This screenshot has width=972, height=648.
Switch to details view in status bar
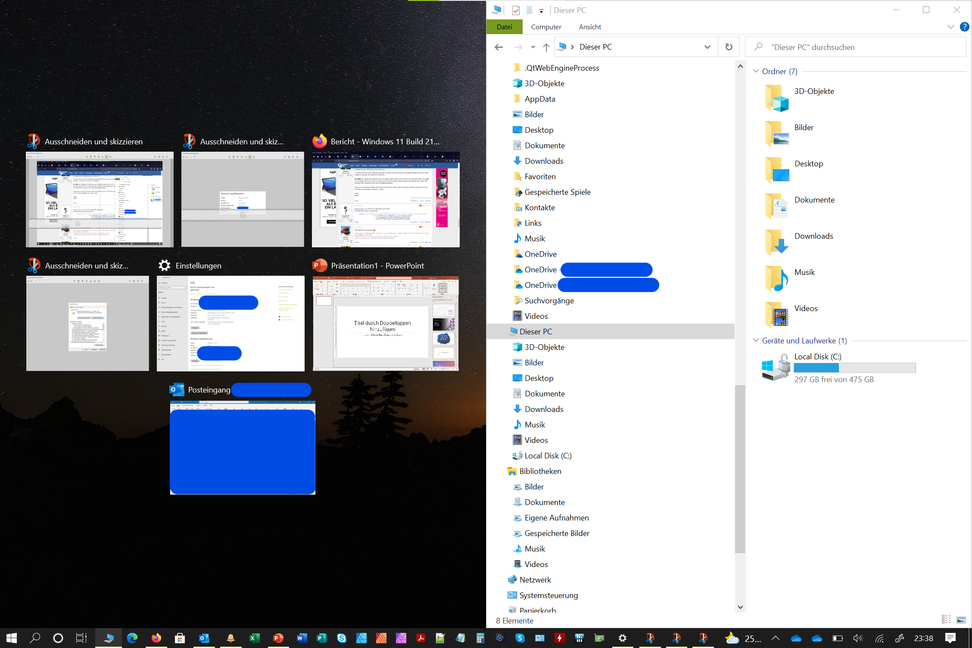[946, 620]
